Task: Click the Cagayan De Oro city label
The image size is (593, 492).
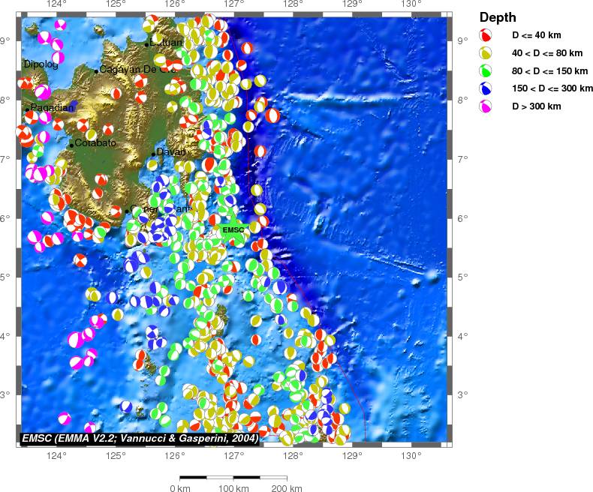Action: pyautogui.click(x=129, y=69)
